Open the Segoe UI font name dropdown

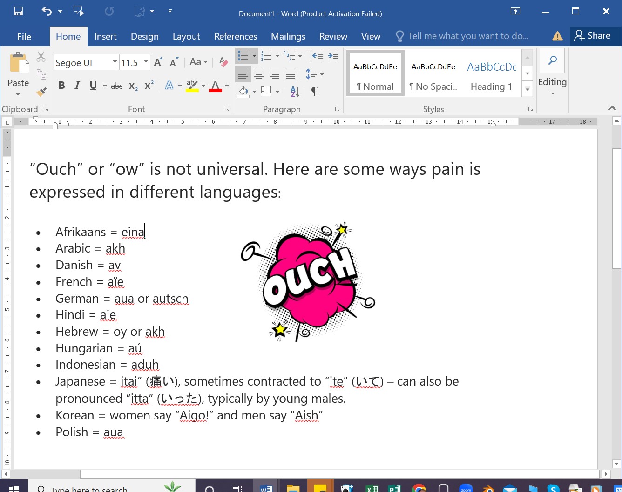(x=115, y=62)
